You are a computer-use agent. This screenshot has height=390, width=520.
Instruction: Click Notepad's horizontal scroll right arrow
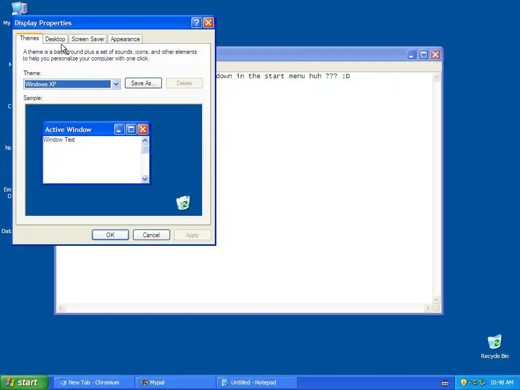click(428, 308)
